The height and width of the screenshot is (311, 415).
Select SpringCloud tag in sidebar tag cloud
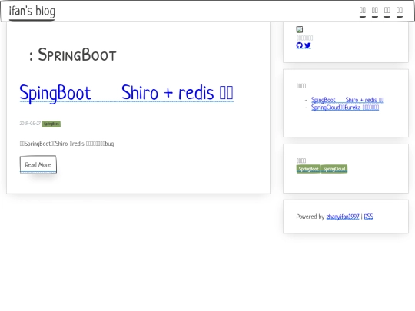coord(334,169)
